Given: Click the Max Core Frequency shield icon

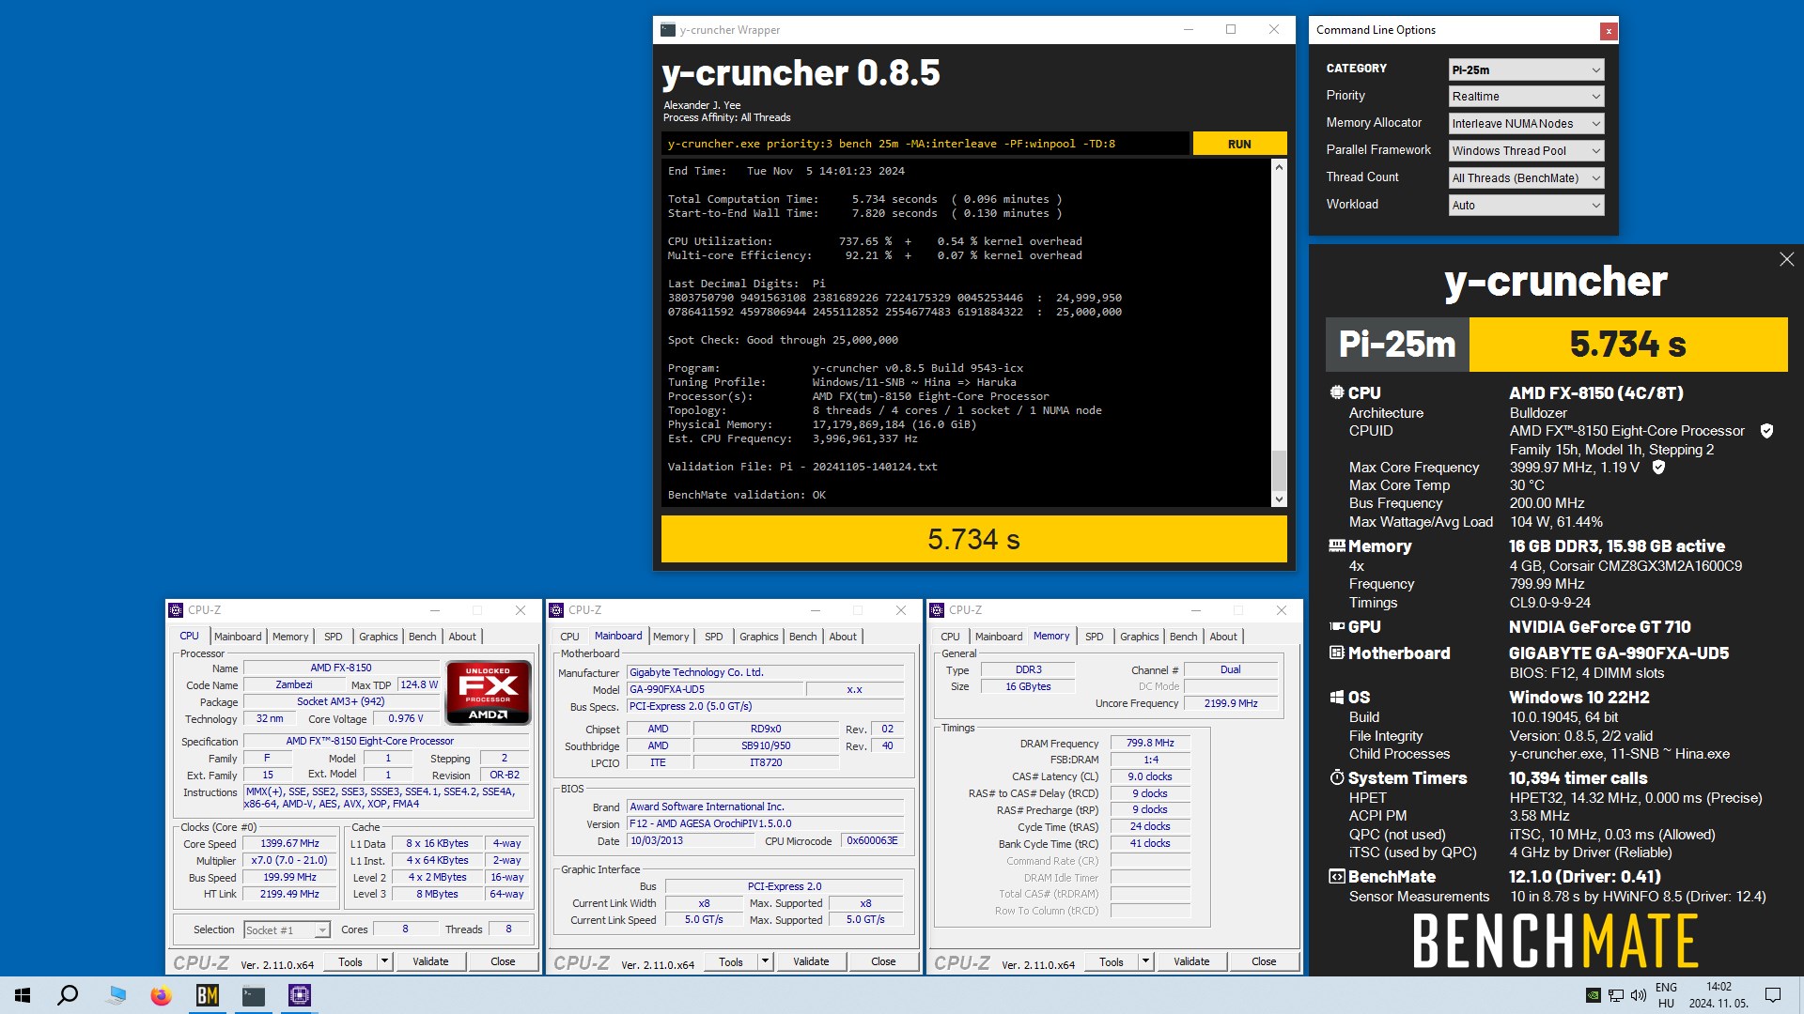Looking at the screenshot, I should point(1658,467).
